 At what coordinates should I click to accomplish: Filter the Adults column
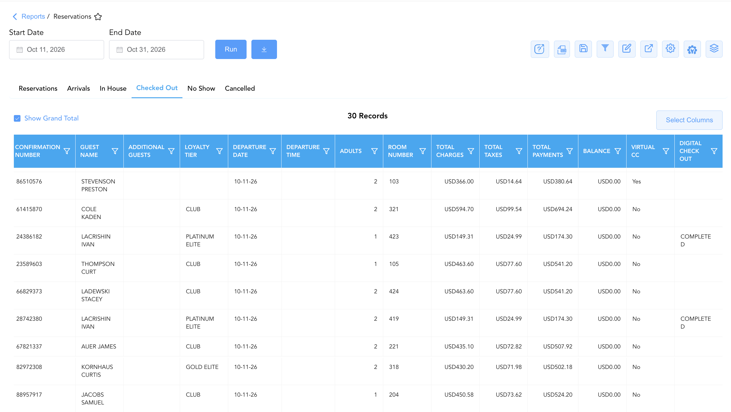coord(375,151)
